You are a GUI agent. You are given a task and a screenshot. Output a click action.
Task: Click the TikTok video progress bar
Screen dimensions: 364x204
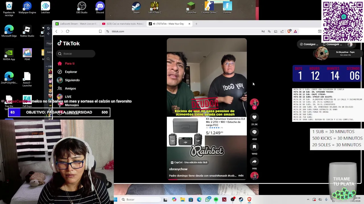pos(207,180)
